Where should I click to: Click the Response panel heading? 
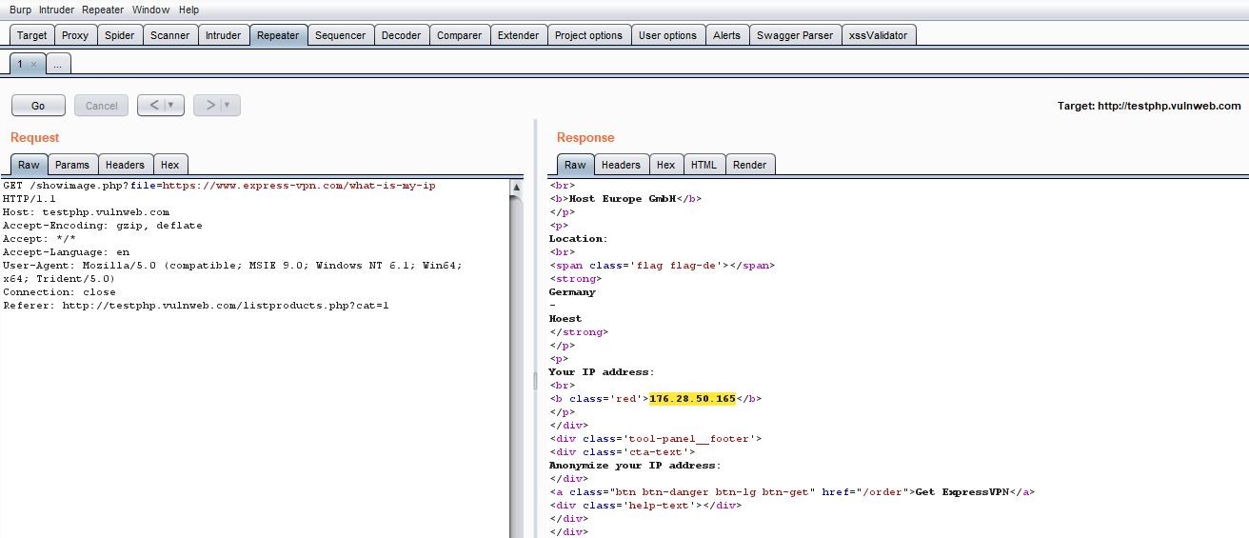585,138
